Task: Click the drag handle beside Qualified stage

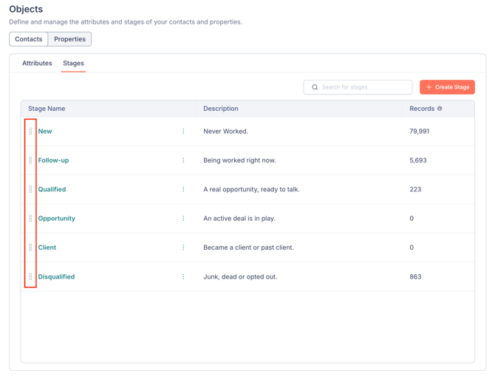Action: coord(30,189)
